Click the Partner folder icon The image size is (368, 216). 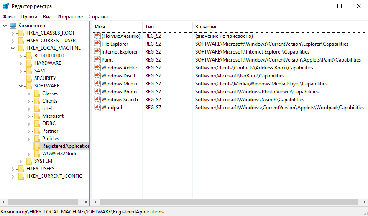[x=37, y=131]
